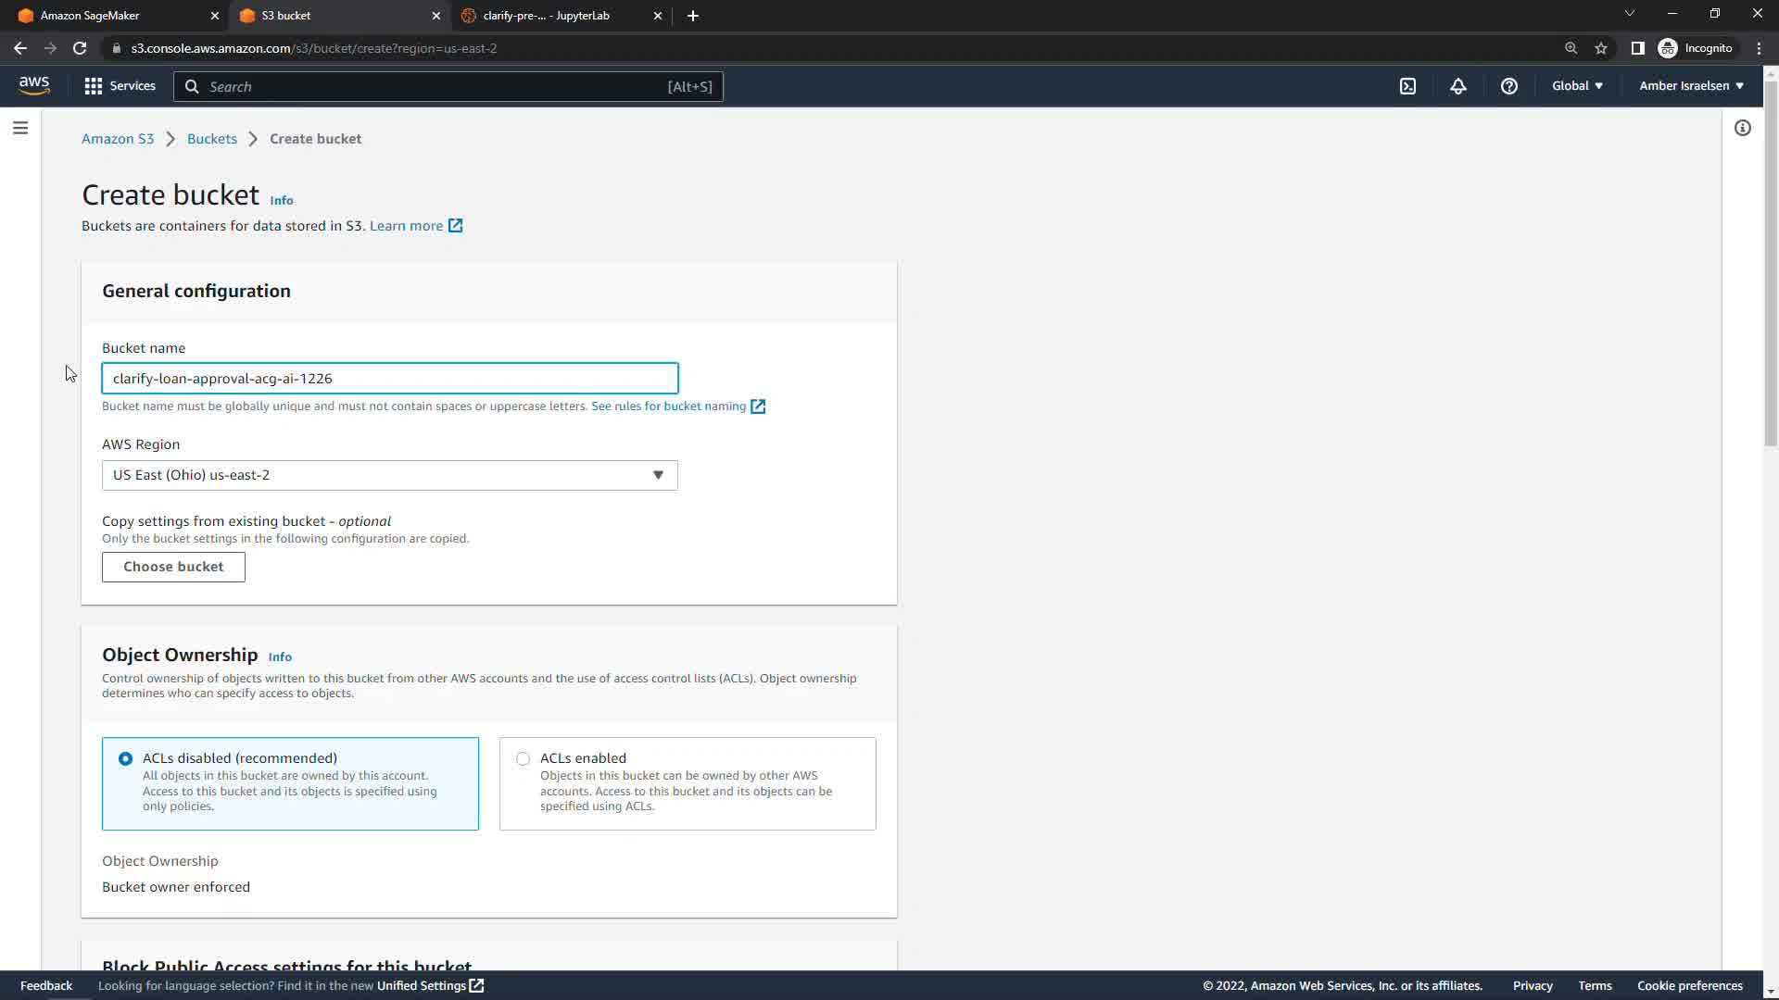Click the Bucket name input field

[389, 378]
